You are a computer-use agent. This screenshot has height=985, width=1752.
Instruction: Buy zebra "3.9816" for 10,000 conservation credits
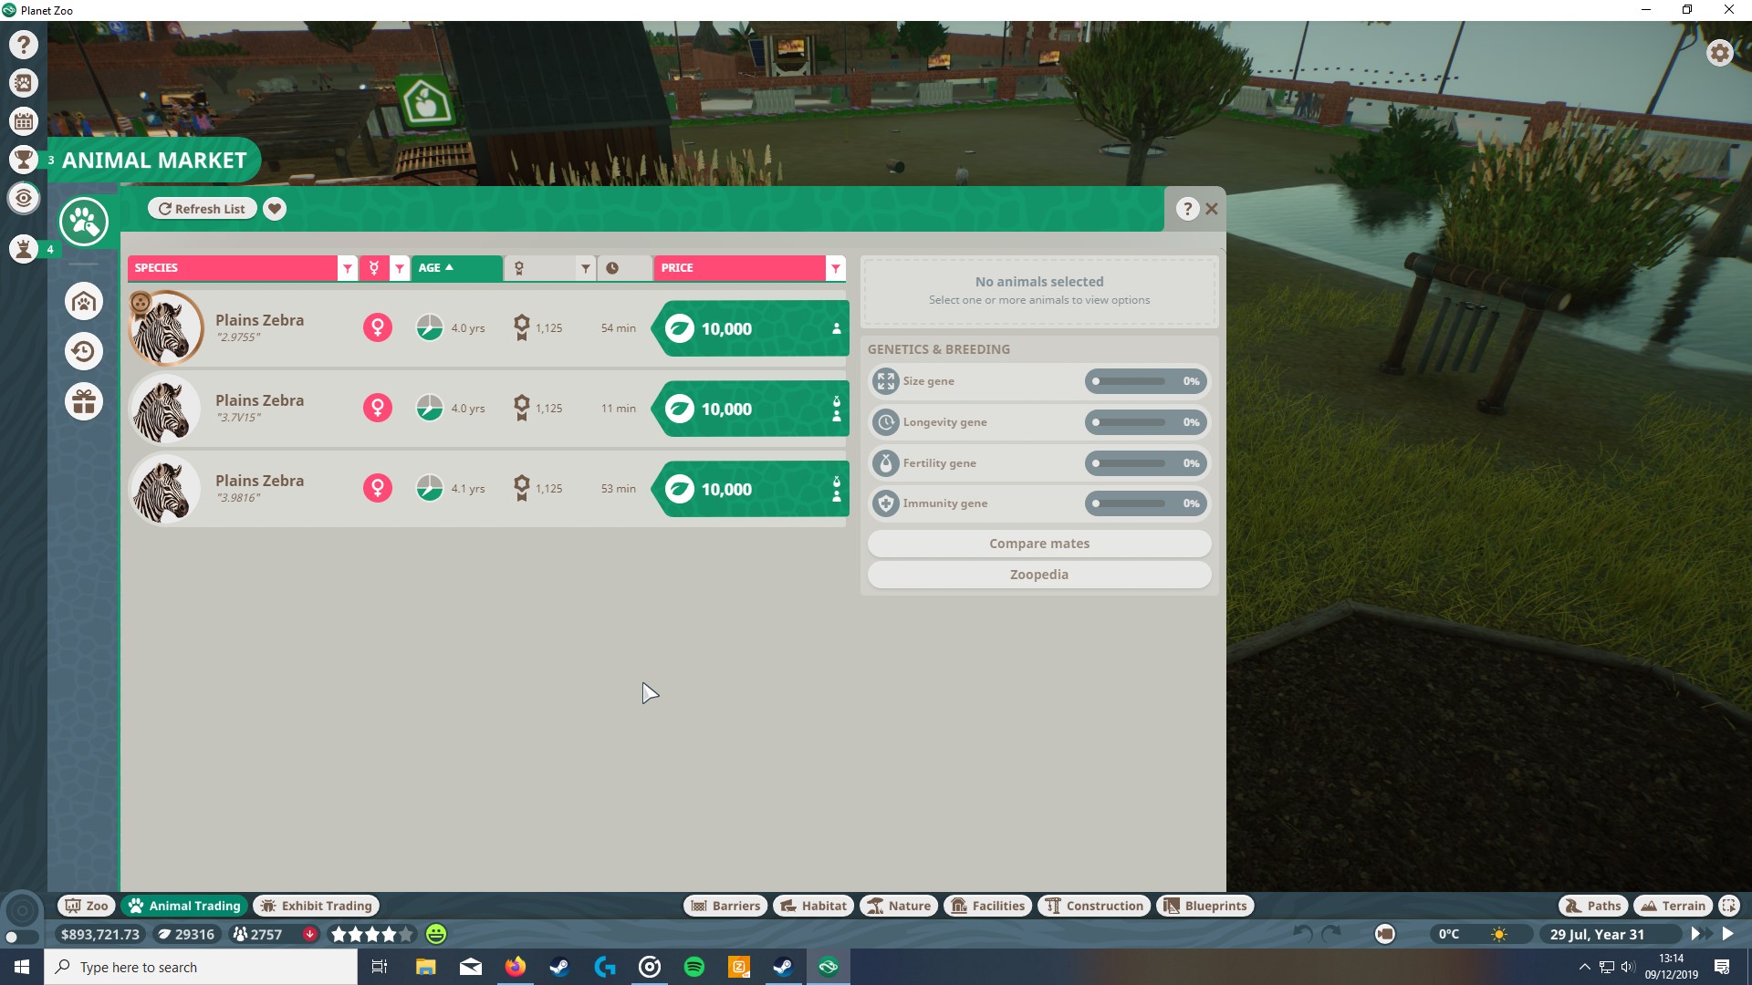click(x=750, y=489)
